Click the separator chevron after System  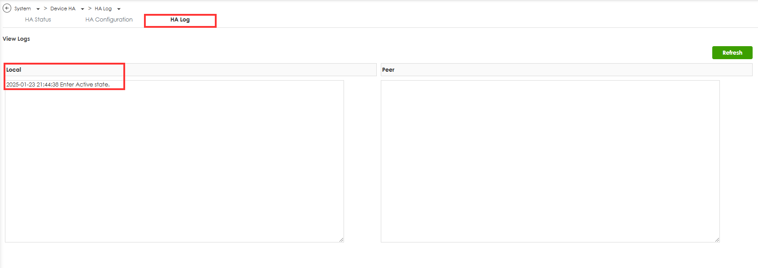pos(45,9)
